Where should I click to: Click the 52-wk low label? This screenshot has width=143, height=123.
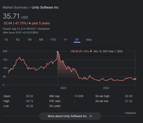pyautogui.click(x=102, y=101)
